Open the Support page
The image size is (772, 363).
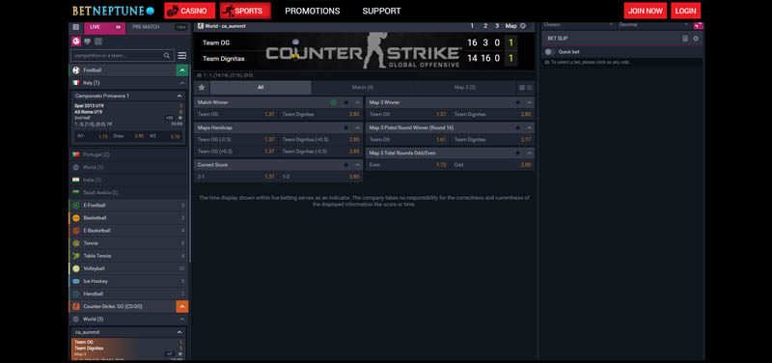381,11
